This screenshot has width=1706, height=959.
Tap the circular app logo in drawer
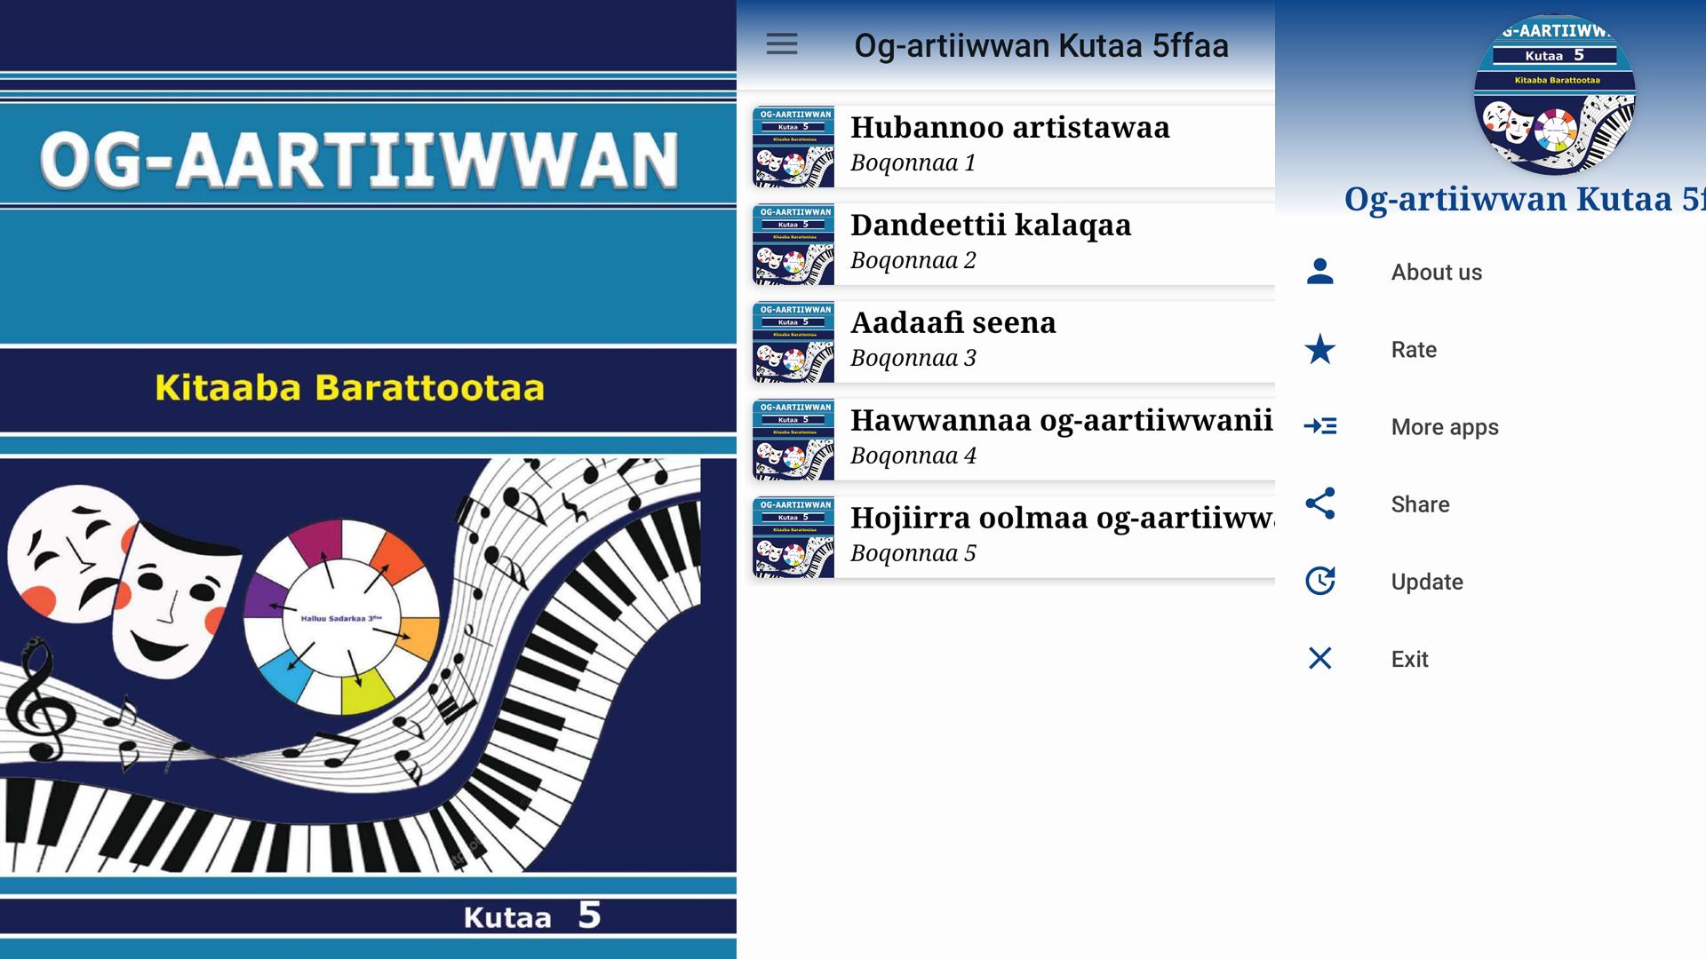pyautogui.click(x=1555, y=94)
